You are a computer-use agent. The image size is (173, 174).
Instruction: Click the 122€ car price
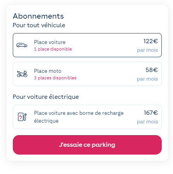coord(151,41)
